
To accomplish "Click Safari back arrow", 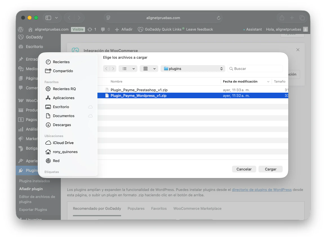I will (x=69, y=18).
